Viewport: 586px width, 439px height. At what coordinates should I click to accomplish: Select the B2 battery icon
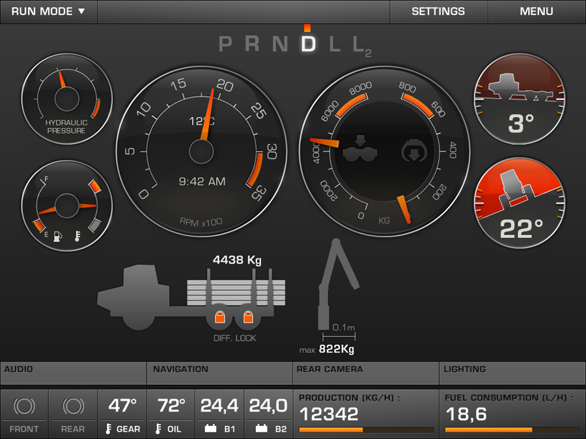click(x=263, y=429)
